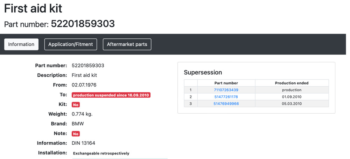
Task: Click the Production ended column header
Action: pyautogui.click(x=292, y=83)
